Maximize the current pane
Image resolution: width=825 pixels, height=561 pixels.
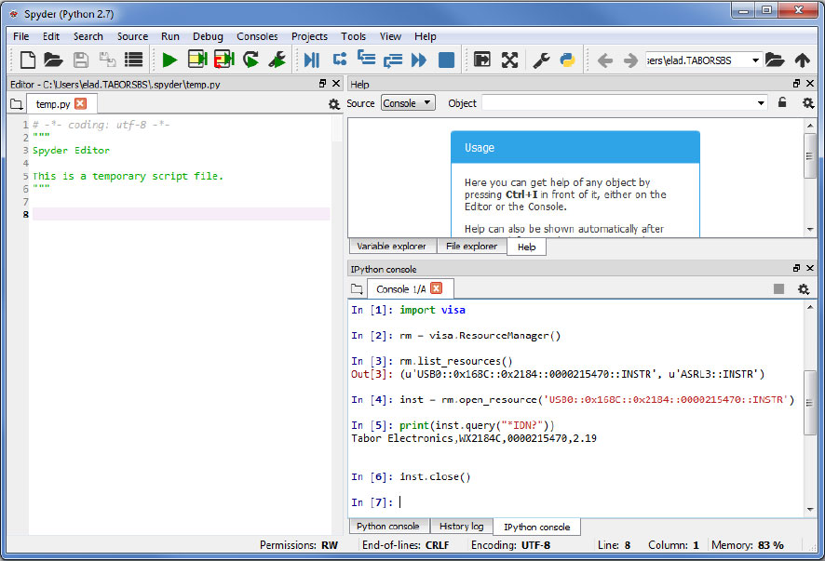pos(482,60)
